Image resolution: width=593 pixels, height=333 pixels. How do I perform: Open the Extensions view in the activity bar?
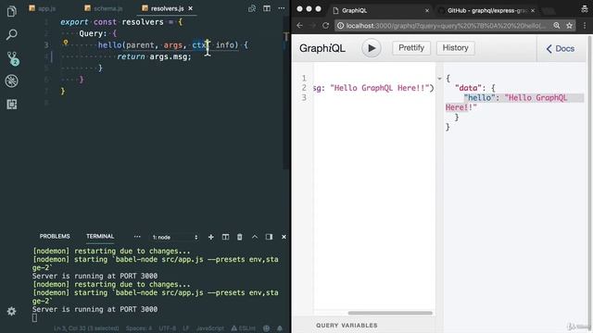pos(11,105)
